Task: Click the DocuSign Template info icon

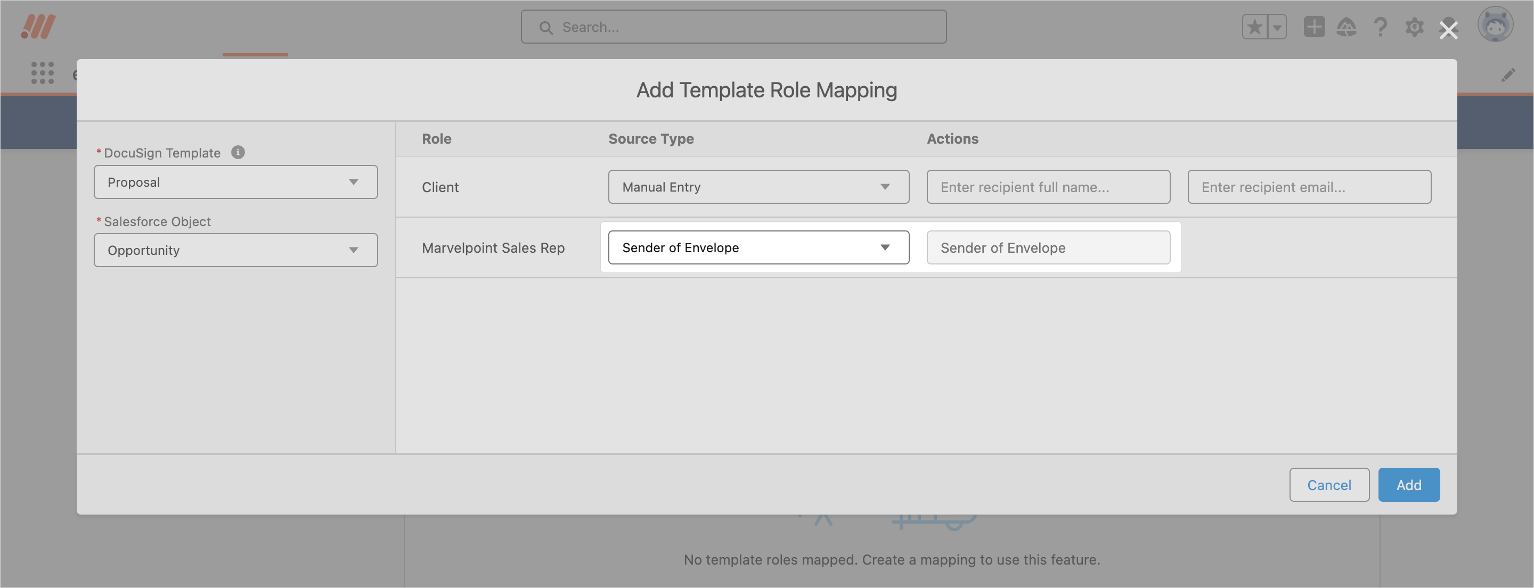Action: tap(238, 152)
